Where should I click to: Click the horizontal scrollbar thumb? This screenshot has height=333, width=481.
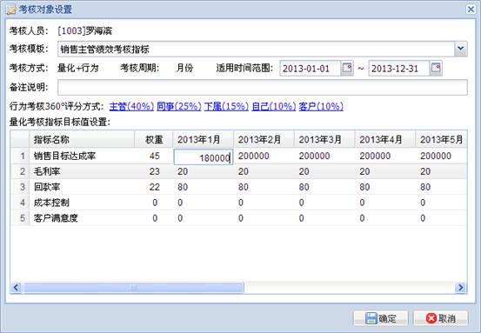coord(133,287)
